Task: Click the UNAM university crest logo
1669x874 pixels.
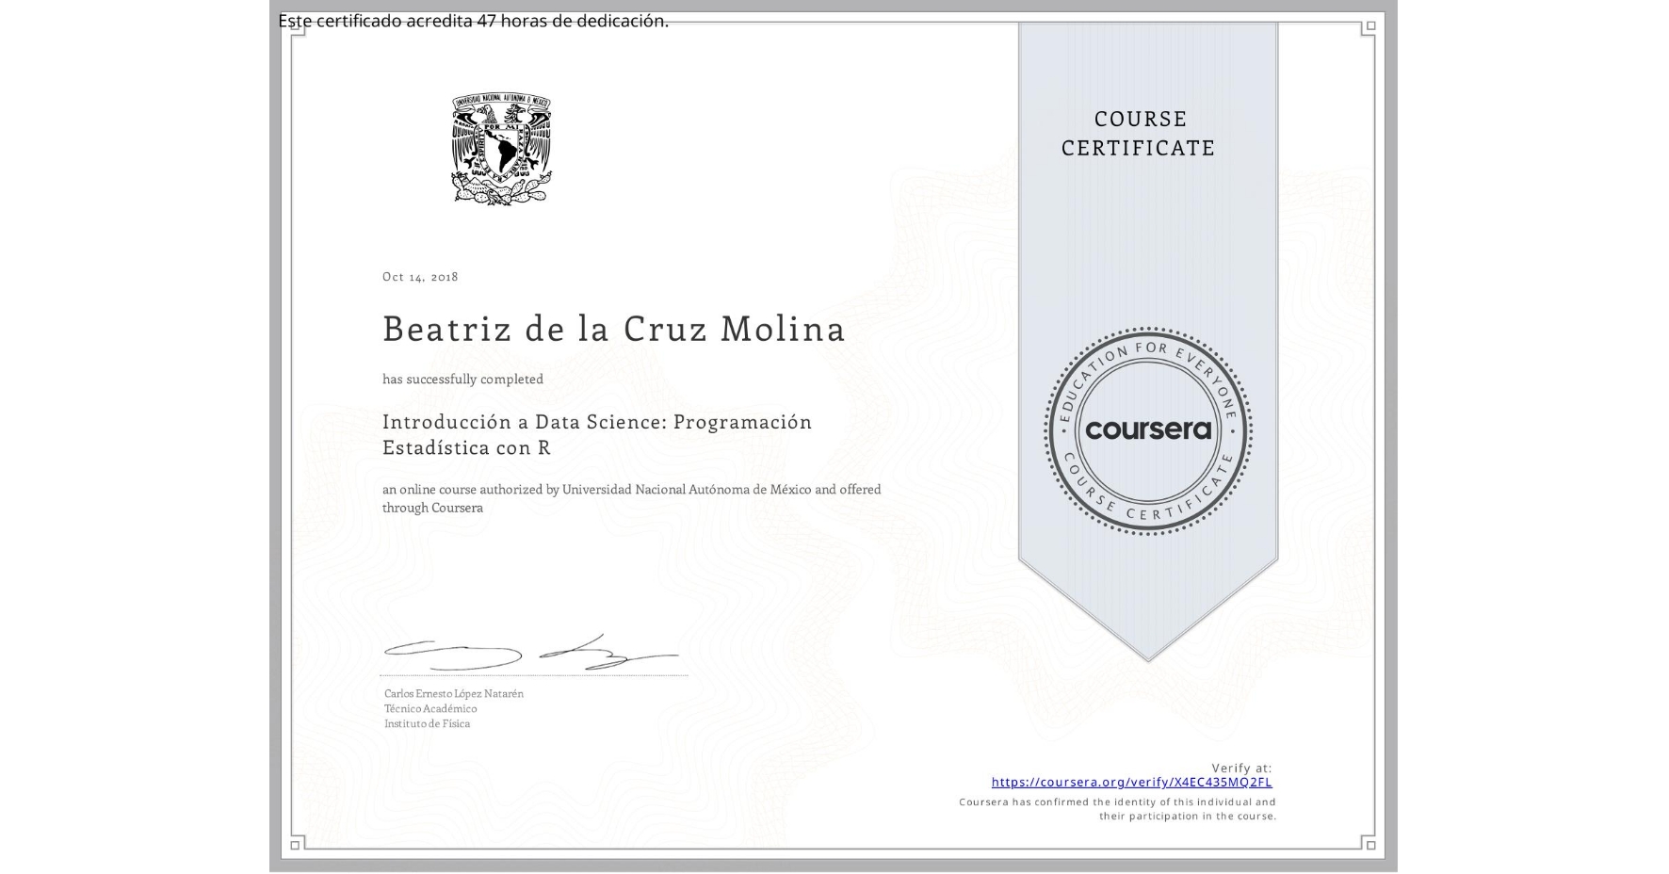Action: [501, 149]
